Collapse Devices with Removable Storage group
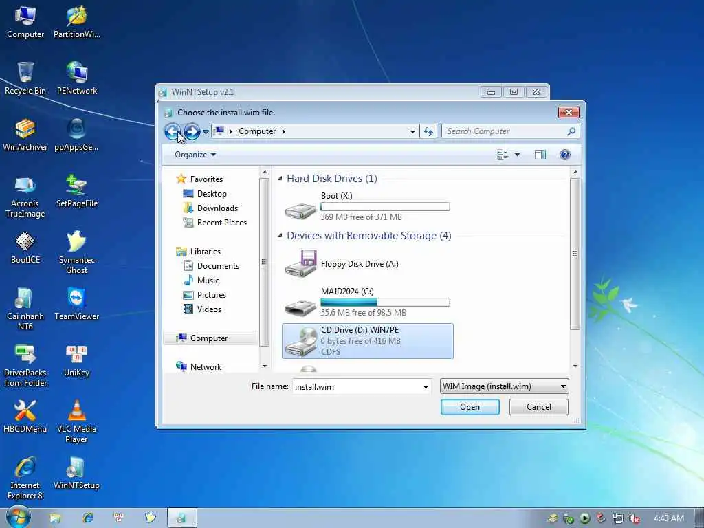This screenshot has height=528, width=704. click(x=280, y=236)
